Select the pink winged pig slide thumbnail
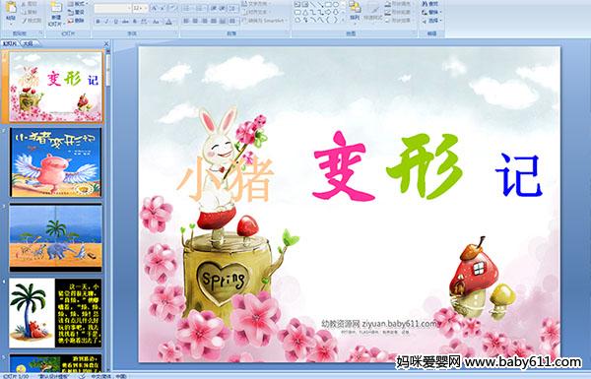The height and width of the screenshot is (379, 591). 56,162
